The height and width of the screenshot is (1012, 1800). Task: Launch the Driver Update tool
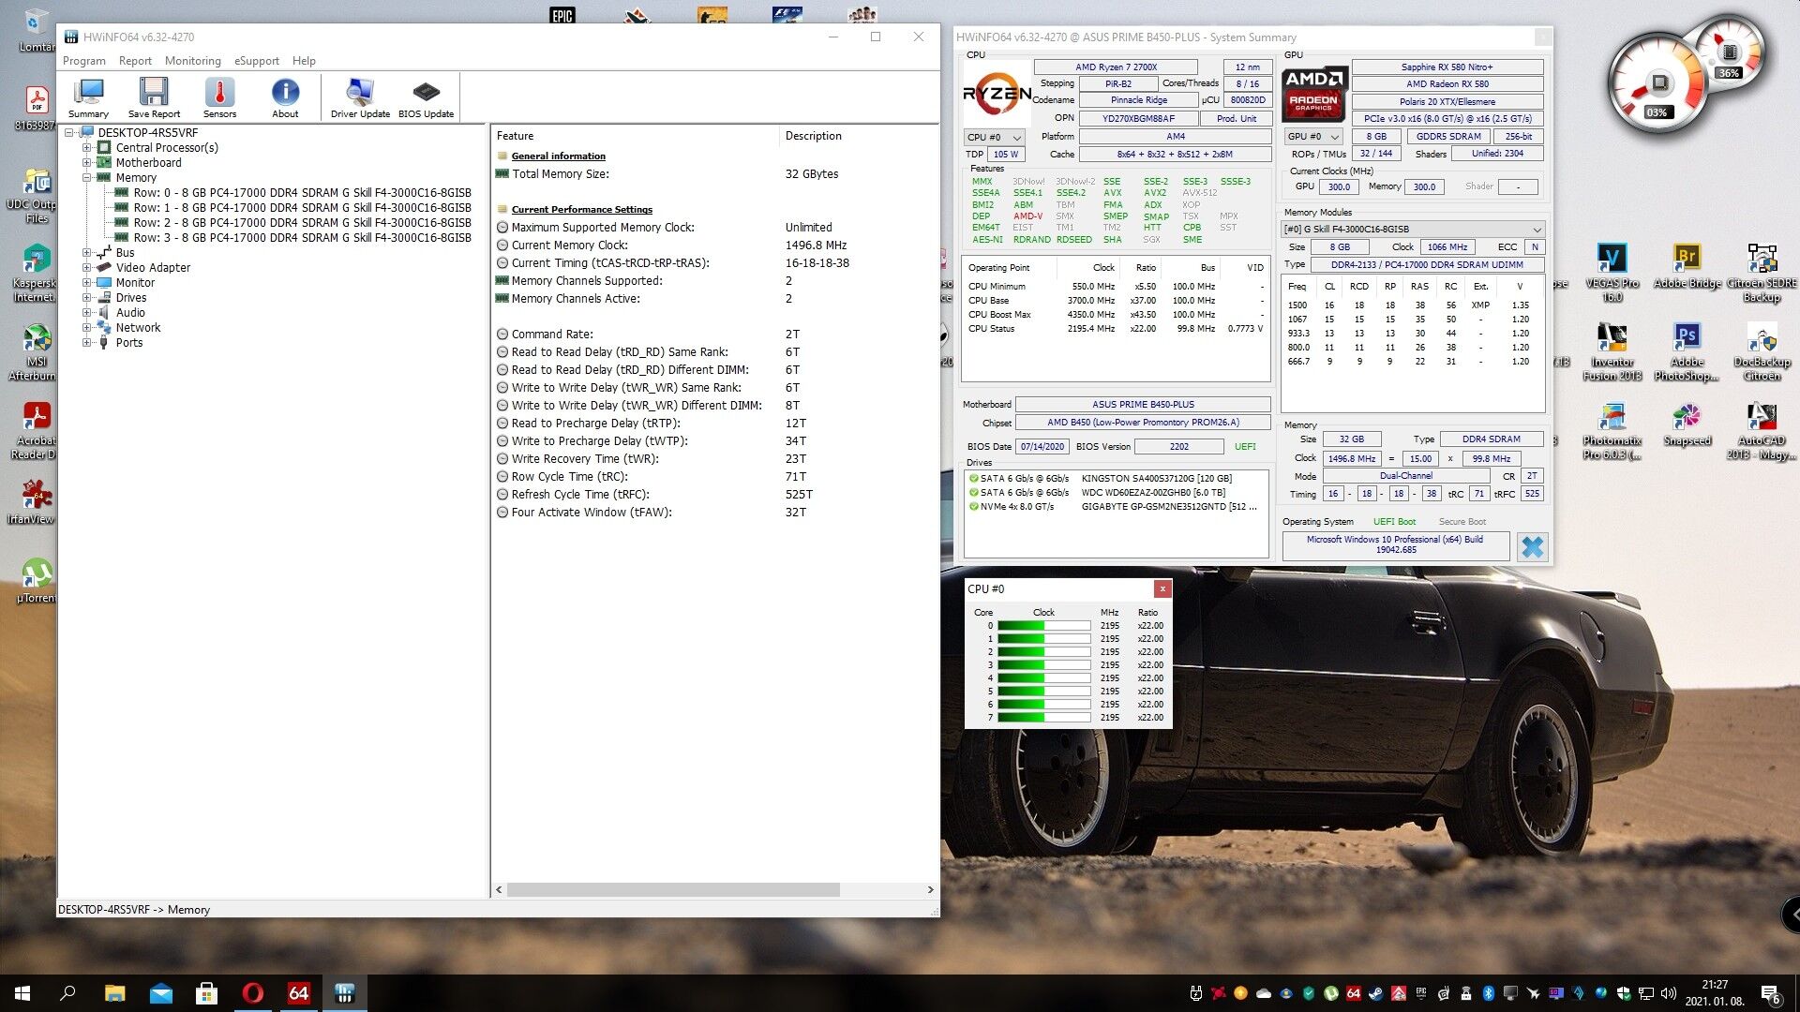pyautogui.click(x=360, y=97)
